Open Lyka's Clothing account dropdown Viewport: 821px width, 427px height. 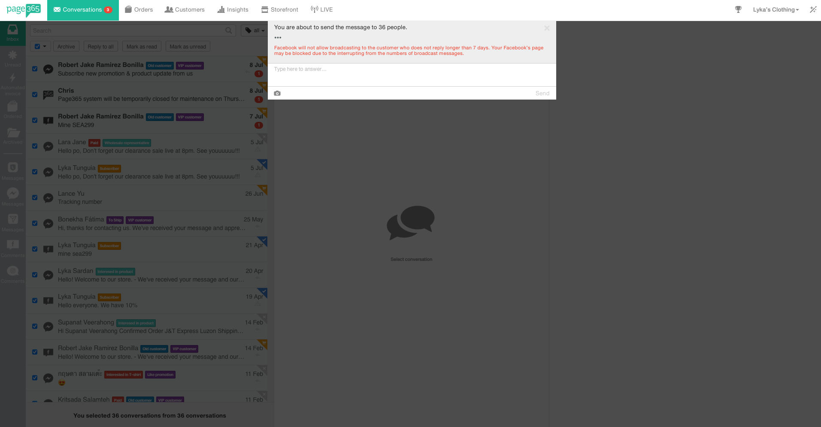pyautogui.click(x=776, y=9)
